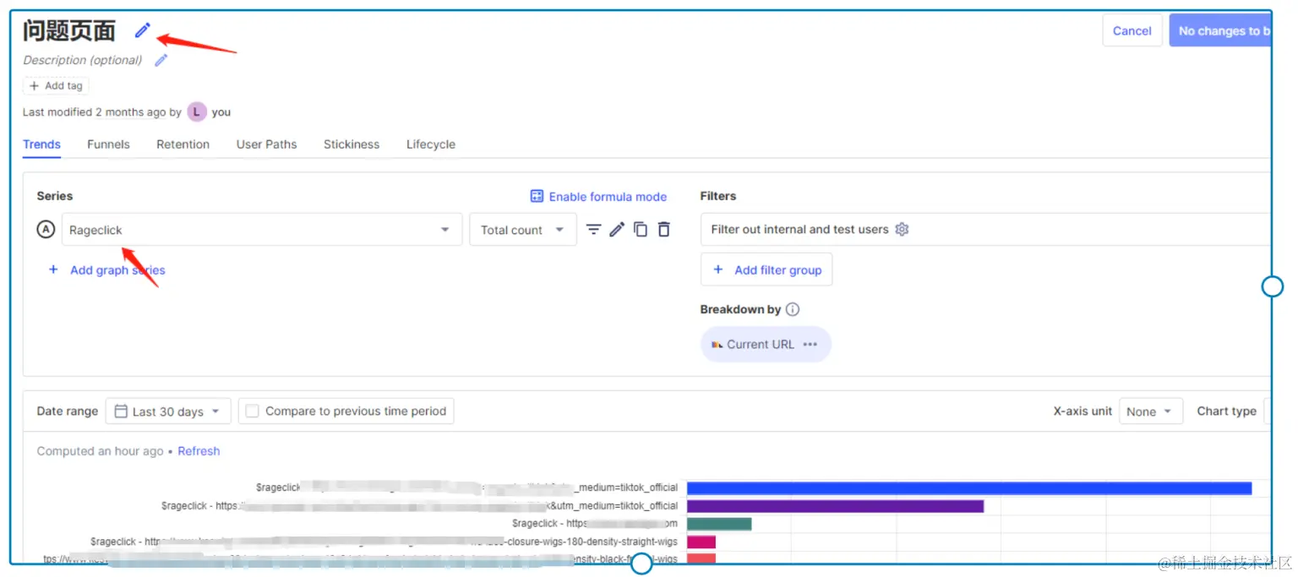1298x577 pixels.
Task: Rename series A with pencil icon
Action: pos(617,229)
